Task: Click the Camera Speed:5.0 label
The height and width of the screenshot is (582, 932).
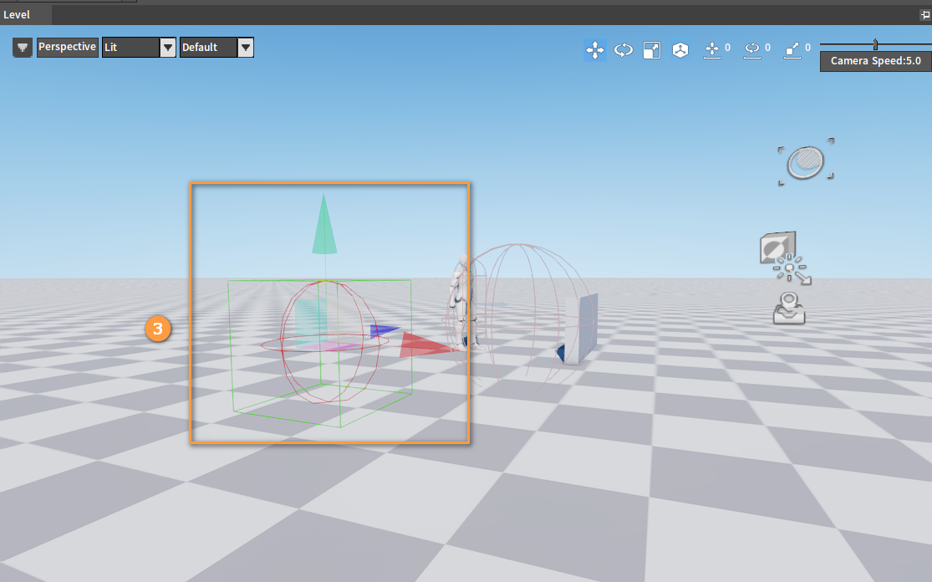Action: point(875,61)
